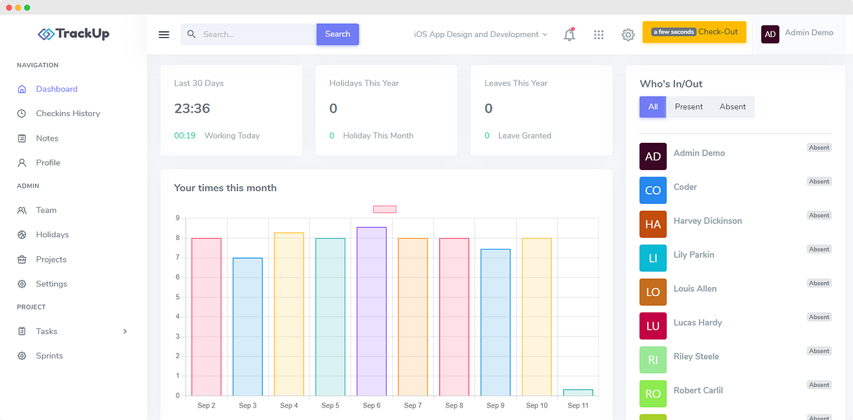853x420 pixels.
Task: Click the Sep 11 small teal bar
Action: 578,393
